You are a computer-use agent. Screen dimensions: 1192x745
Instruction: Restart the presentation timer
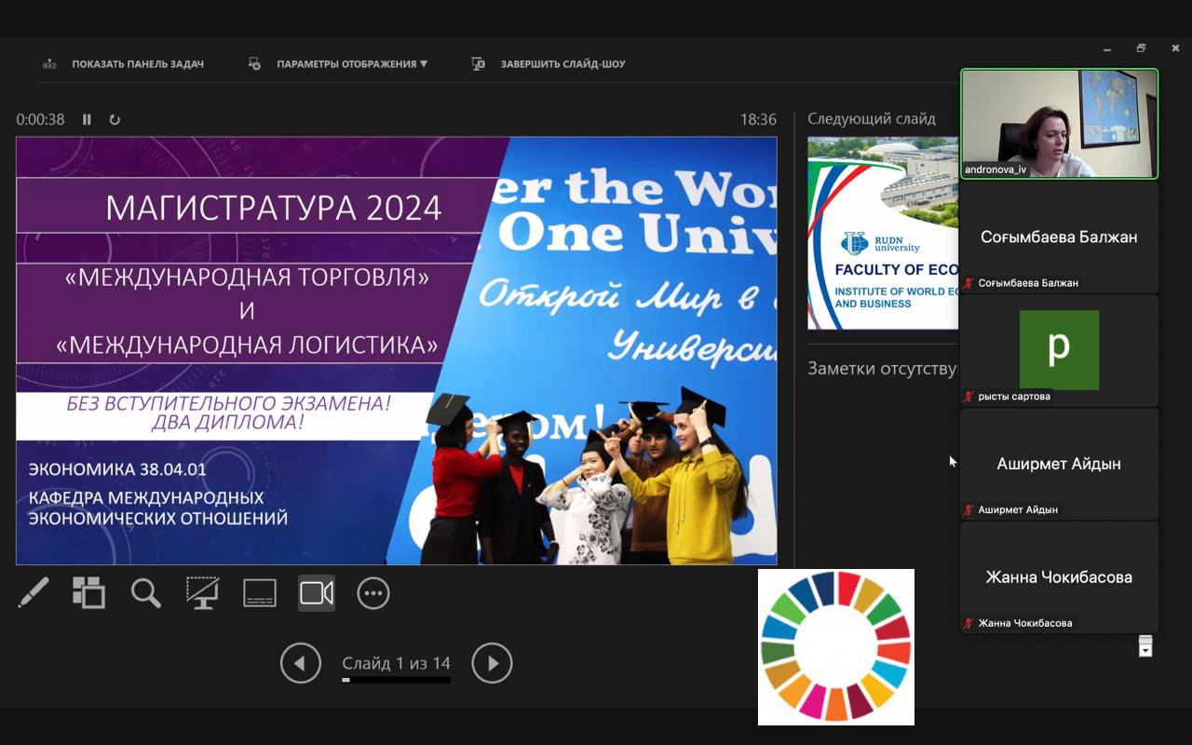[115, 119]
